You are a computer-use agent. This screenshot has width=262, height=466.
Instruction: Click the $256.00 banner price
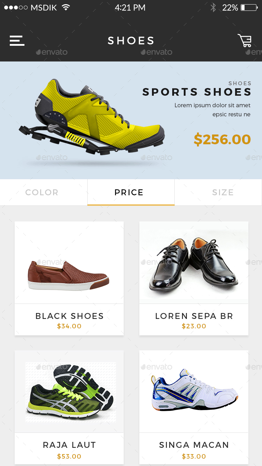(x=222, y=139)
